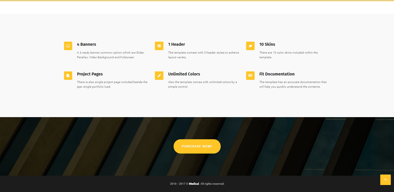This screenshot has height=192, width=394.
Task: Click the header layout icon beside 1 Header
Action: coord(159,46)
